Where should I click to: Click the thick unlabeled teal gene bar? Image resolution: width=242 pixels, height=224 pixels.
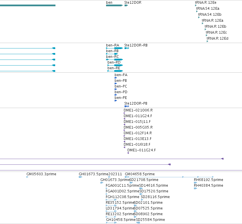(x=28, y=5)
